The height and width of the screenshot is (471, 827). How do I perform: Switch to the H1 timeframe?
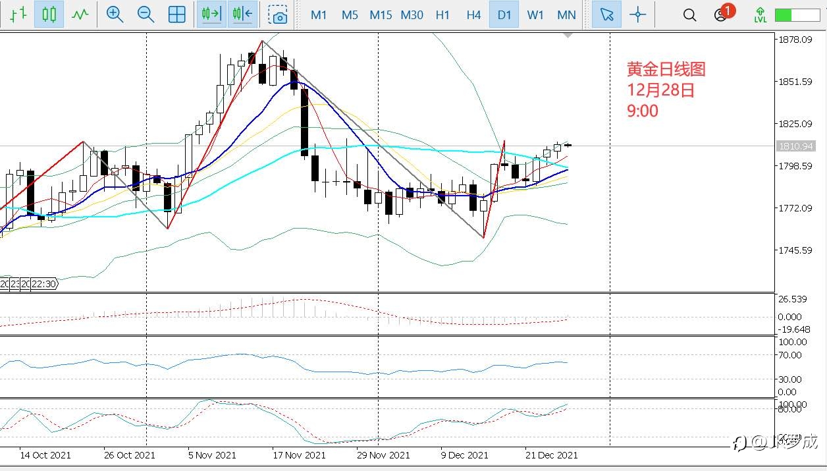[x=442, y=14]
